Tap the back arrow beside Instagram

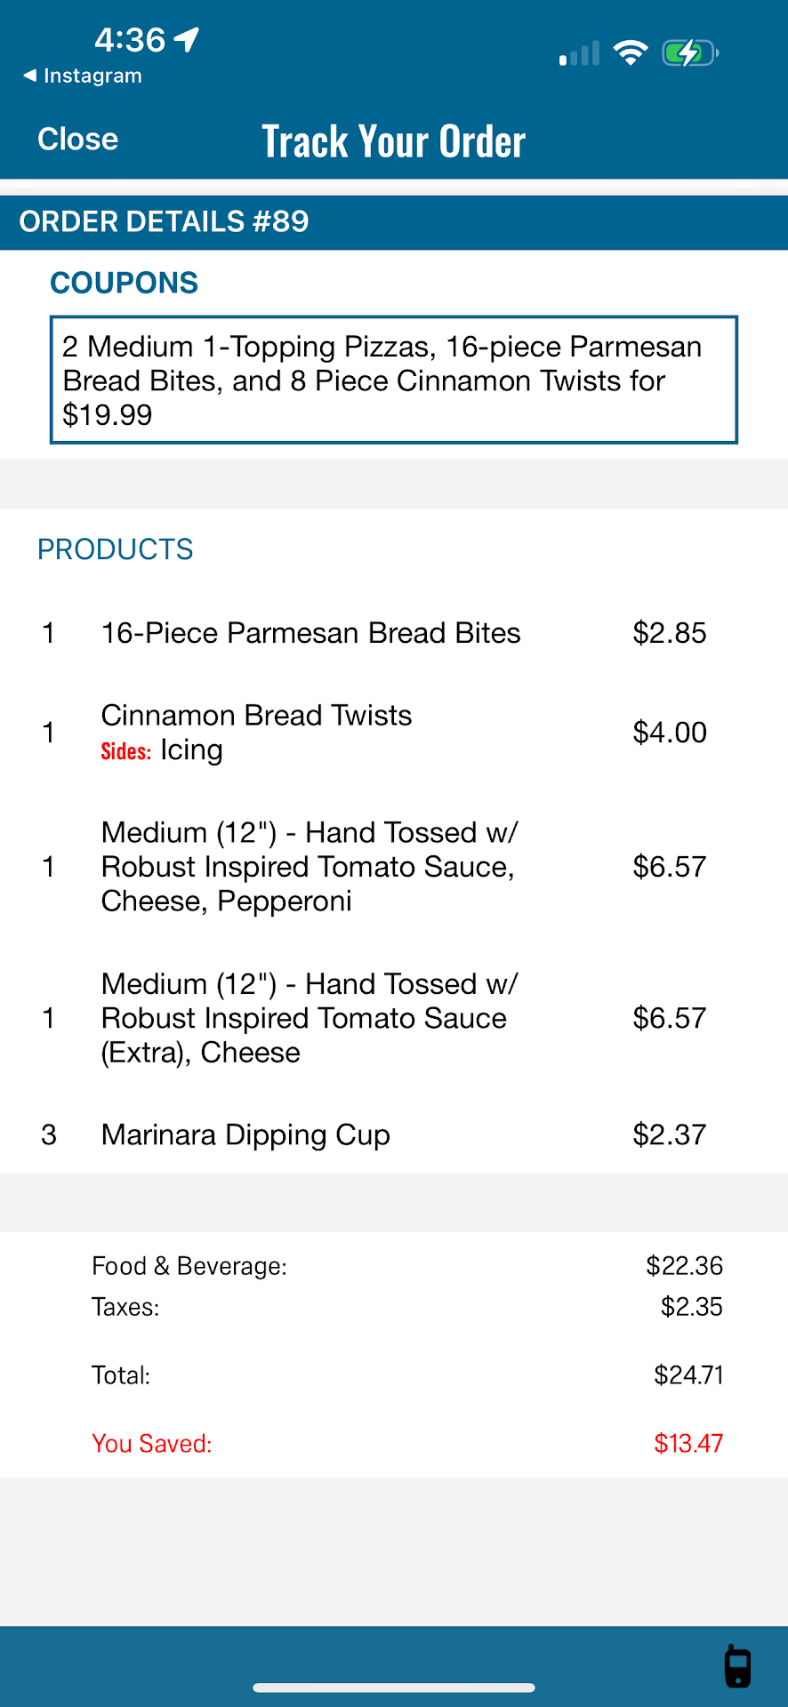pyautogui.click(x=30, y=76)
